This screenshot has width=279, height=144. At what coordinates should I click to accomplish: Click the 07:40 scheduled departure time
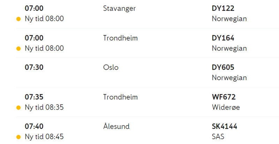coord(34,126)
